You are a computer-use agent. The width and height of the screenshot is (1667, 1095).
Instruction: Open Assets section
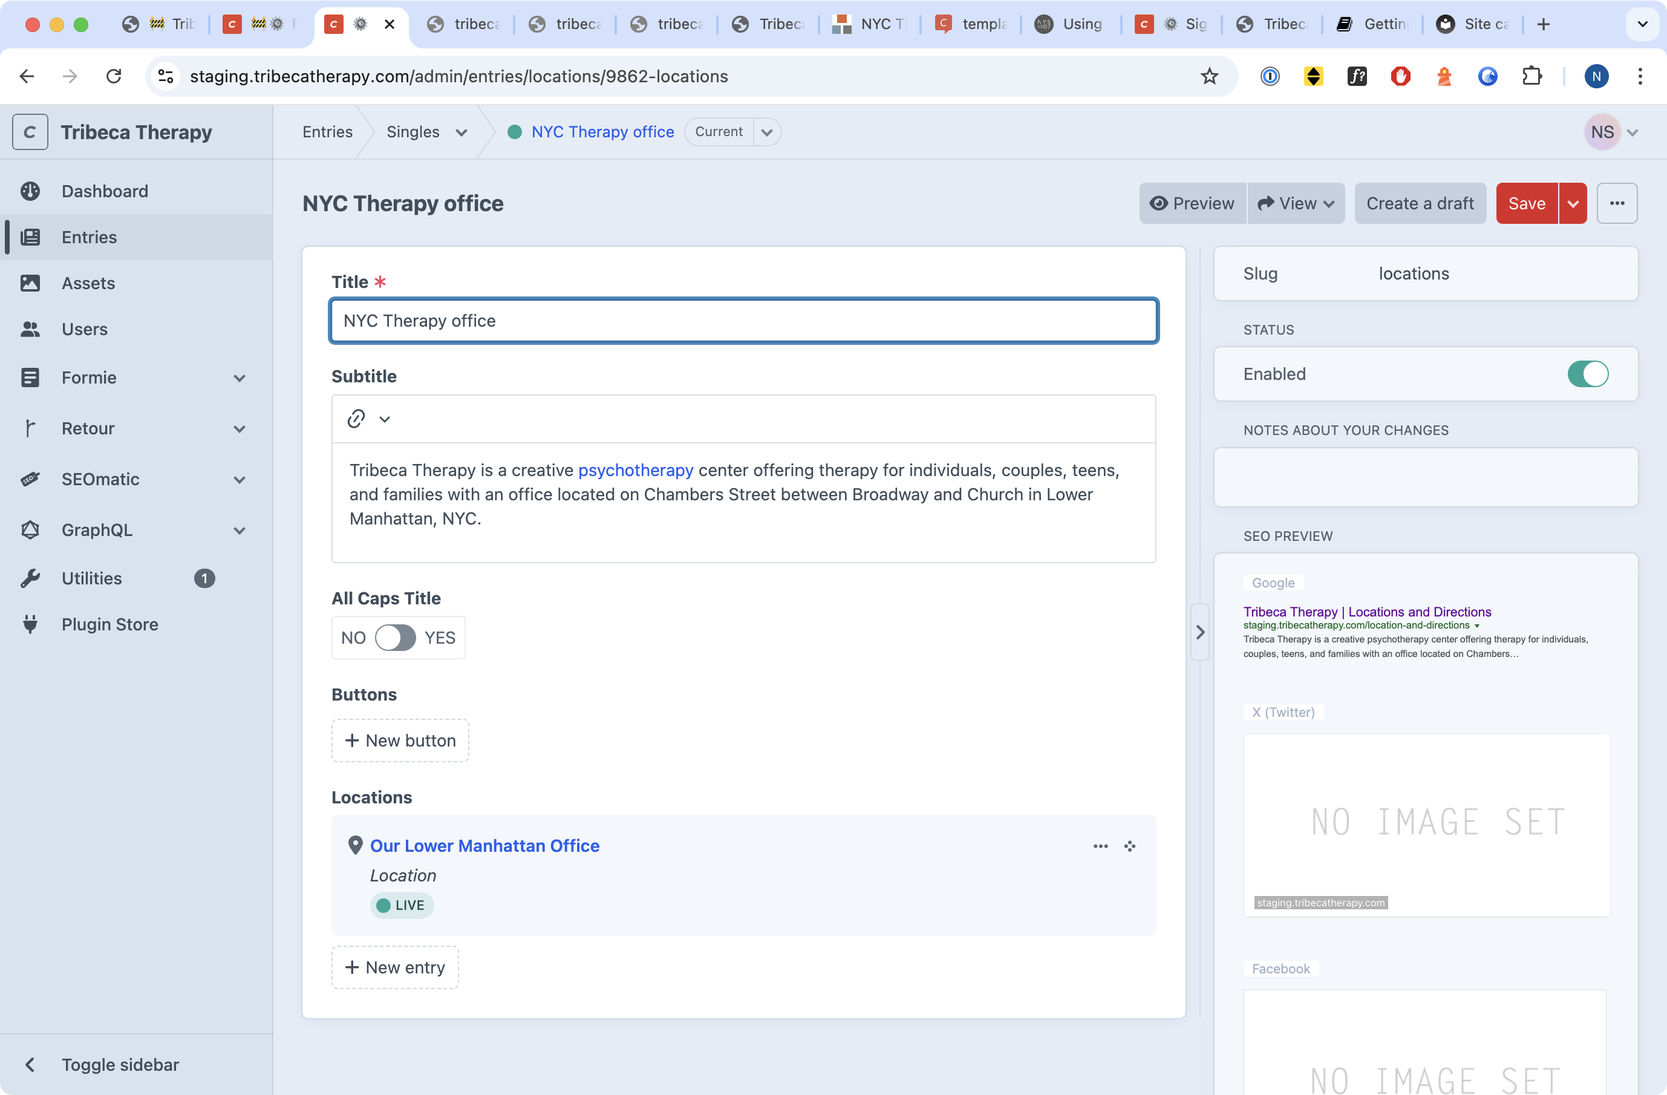88,283
